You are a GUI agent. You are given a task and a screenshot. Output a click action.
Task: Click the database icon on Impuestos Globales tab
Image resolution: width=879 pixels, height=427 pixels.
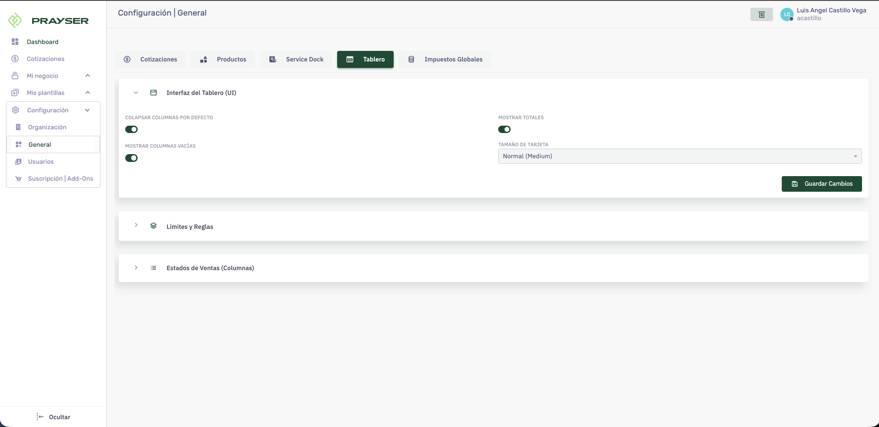[x=411, y=59]
